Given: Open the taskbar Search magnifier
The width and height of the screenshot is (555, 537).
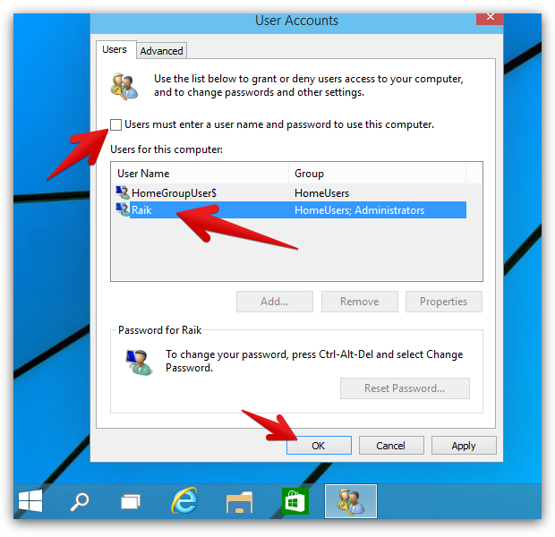Looking at the screenshot, I should pyautogui.click(x=80, y=501).
